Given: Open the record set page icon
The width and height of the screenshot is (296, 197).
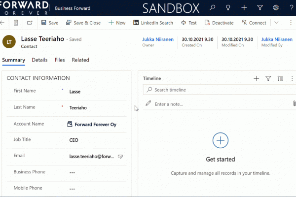Looking at the screenshot, I should coord(16,23).
